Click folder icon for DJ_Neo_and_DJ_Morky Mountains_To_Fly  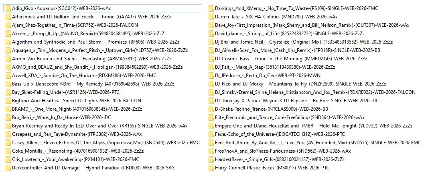(x=211, y=84)
